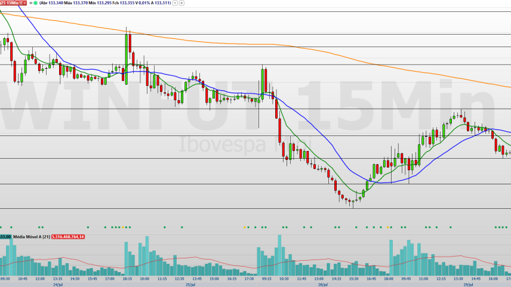This screenshot has width=511, height=287.
Task: Open the 15Min timeframe dropdown arrow
Action: coord(24,3)
